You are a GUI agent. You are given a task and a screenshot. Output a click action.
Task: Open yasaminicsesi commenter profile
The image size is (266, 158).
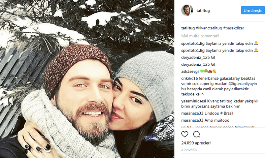pyautogui.click(x=194, y=101)
